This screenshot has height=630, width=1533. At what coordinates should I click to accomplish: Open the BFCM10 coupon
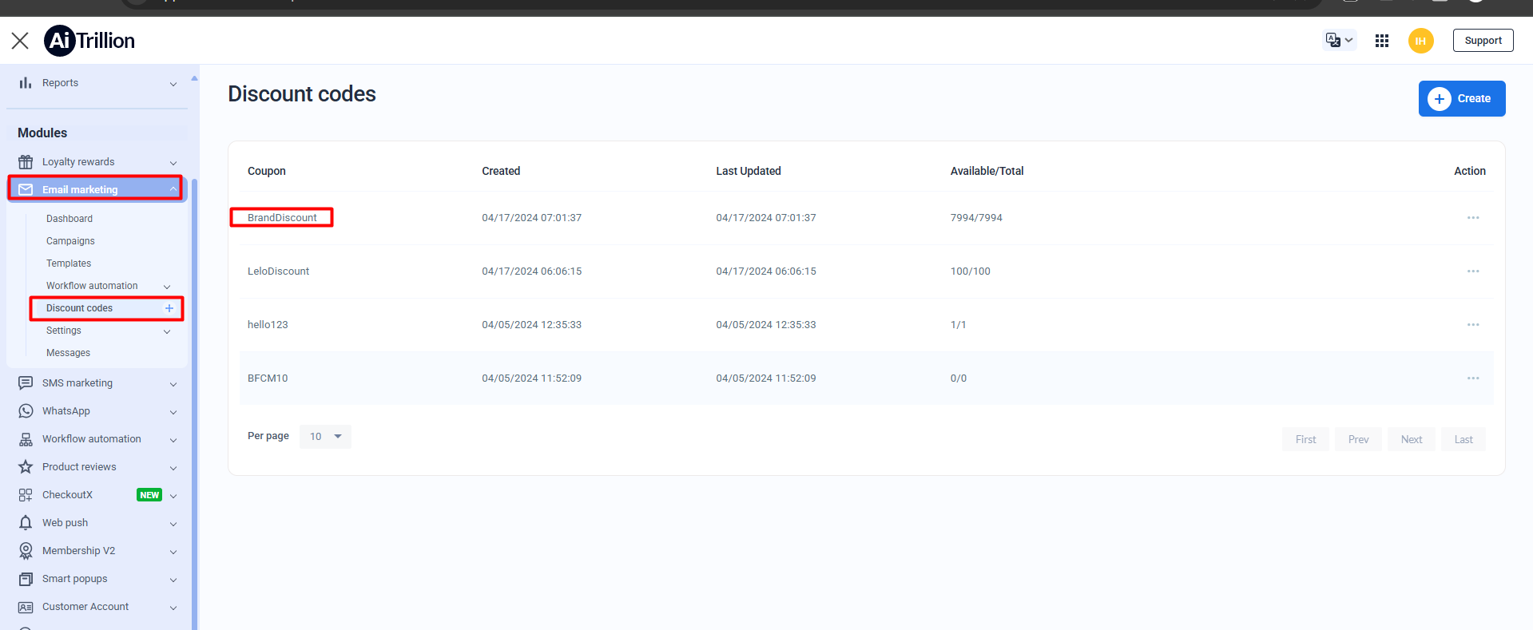pyautogui.click(x=268, y=378)
